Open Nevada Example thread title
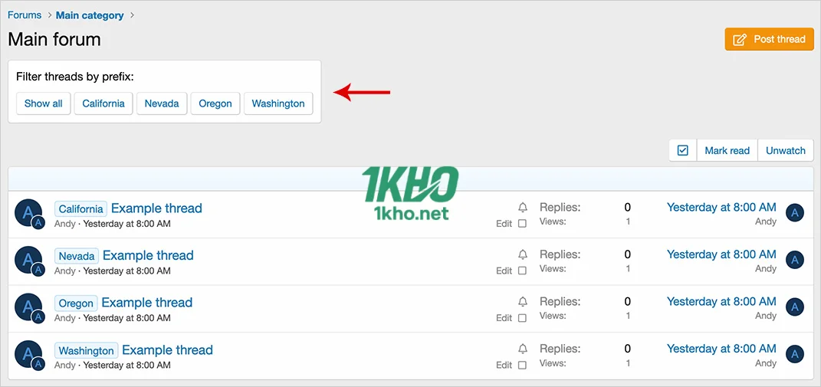This screenshot has height=387, width=821. [x=148, y=255]
